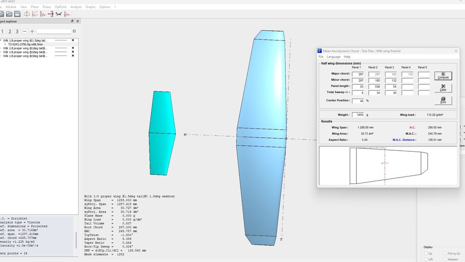Enable the Cp display checkbox

click(425, 253)
